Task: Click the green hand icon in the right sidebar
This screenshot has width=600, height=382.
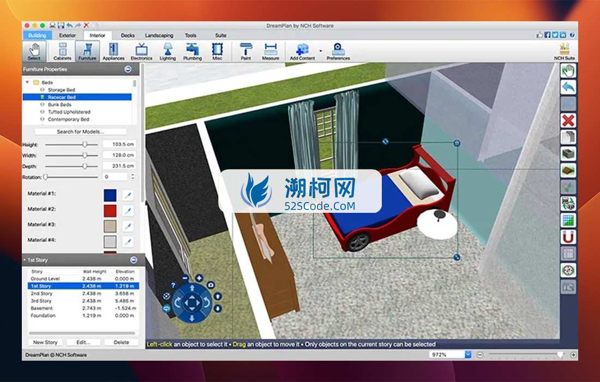Action: pos(568,71)
